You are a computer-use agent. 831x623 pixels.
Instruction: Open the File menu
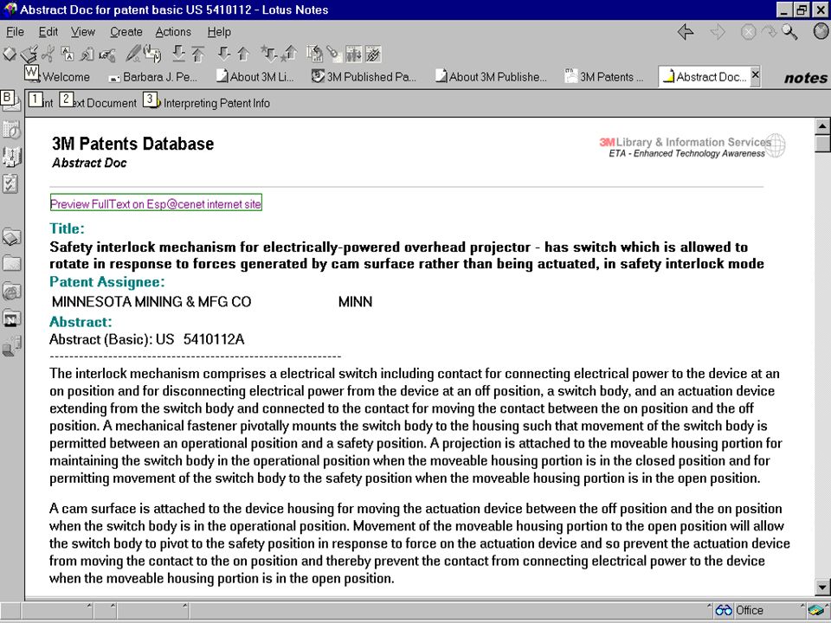coord(15,32)
